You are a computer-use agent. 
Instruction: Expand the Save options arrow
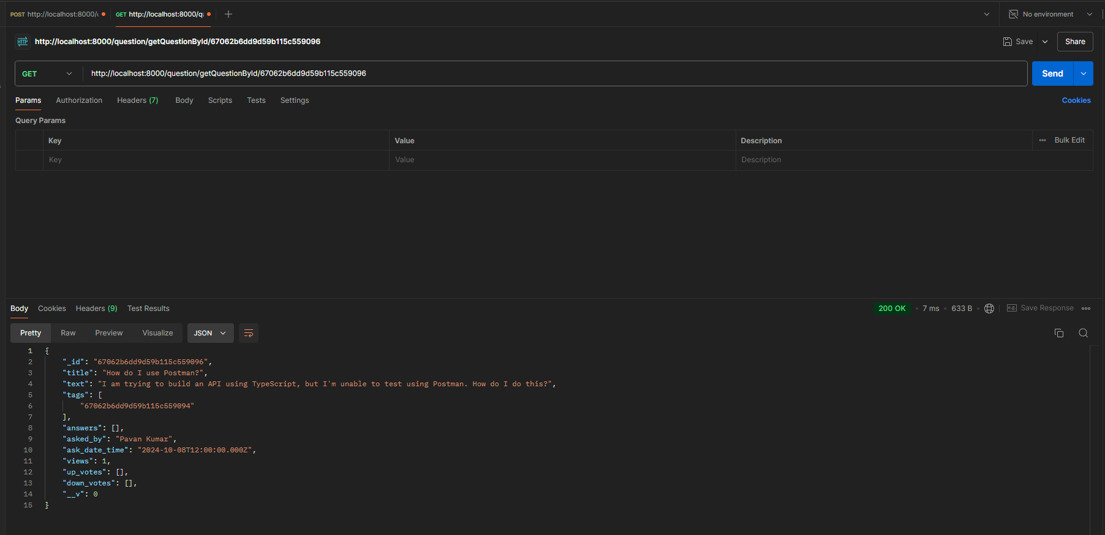[1045, 42]
